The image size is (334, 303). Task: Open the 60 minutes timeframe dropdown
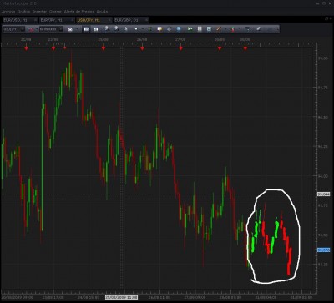(x=51, y=29)
